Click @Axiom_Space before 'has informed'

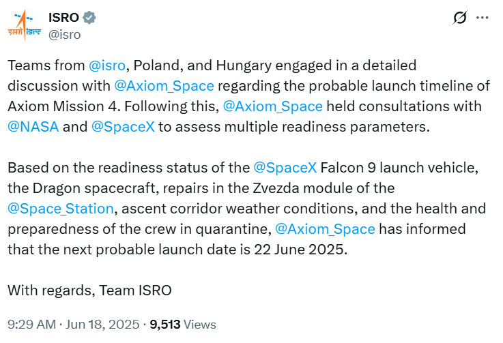click(x=325, y=228)
